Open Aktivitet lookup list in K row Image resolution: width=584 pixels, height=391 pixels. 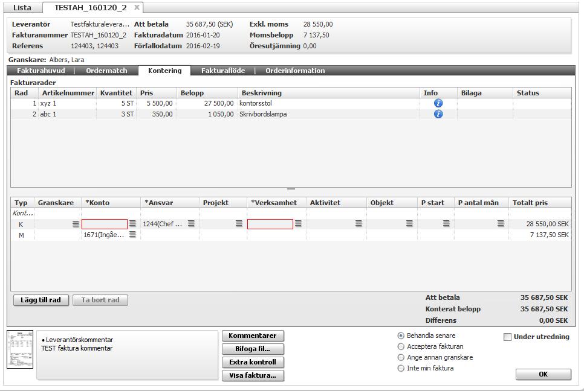pyautogui.click(x=359, y=224)
